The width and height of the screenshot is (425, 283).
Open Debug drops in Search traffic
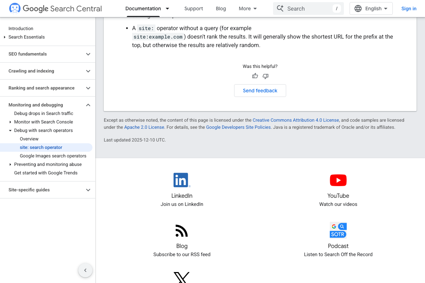[44, 114]
